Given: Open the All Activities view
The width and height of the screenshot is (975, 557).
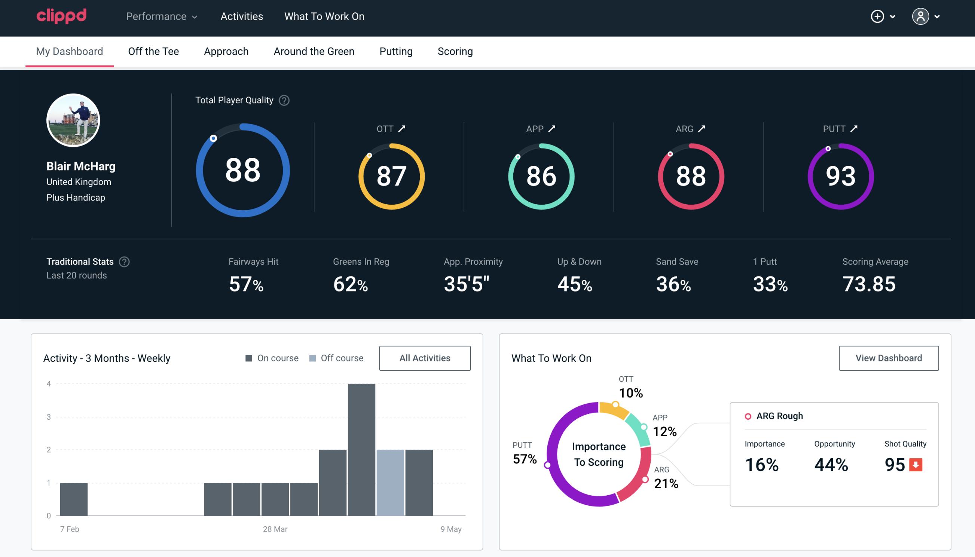Looking at the screenshot, I should click(425, 358).
